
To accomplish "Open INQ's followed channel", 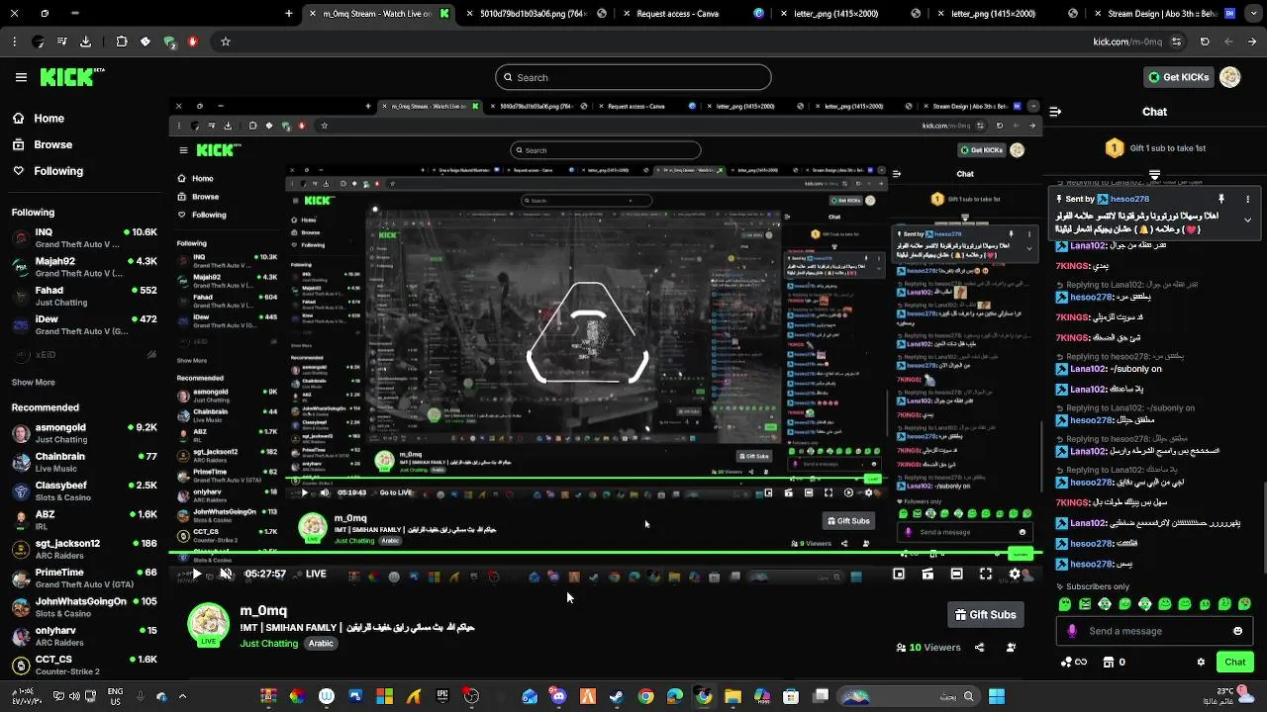I will pos(83,238).
